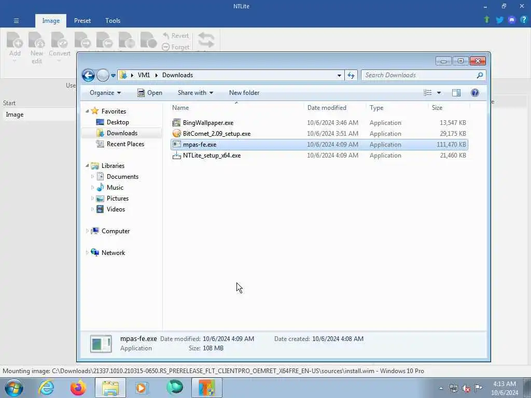Image resolution: width=531 pixels, height=398 pixels.
Task: Select mpas-fe.exe file
Action: [319, 145]
